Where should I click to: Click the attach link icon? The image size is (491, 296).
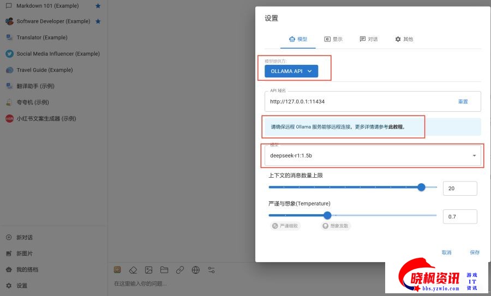coord(179,270)
